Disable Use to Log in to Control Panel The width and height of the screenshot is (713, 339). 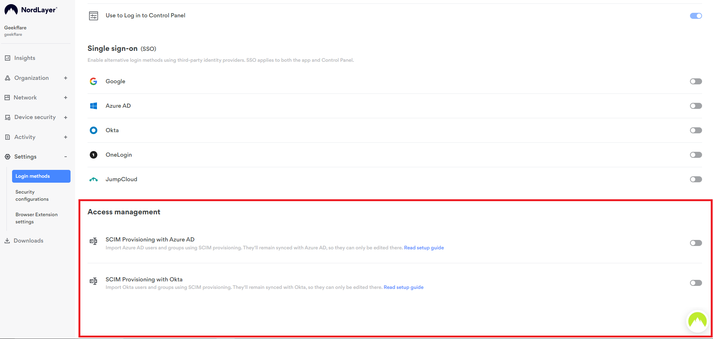[696, 16]
